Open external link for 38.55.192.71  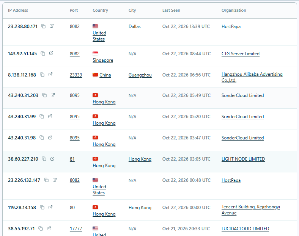click(49, 228)
